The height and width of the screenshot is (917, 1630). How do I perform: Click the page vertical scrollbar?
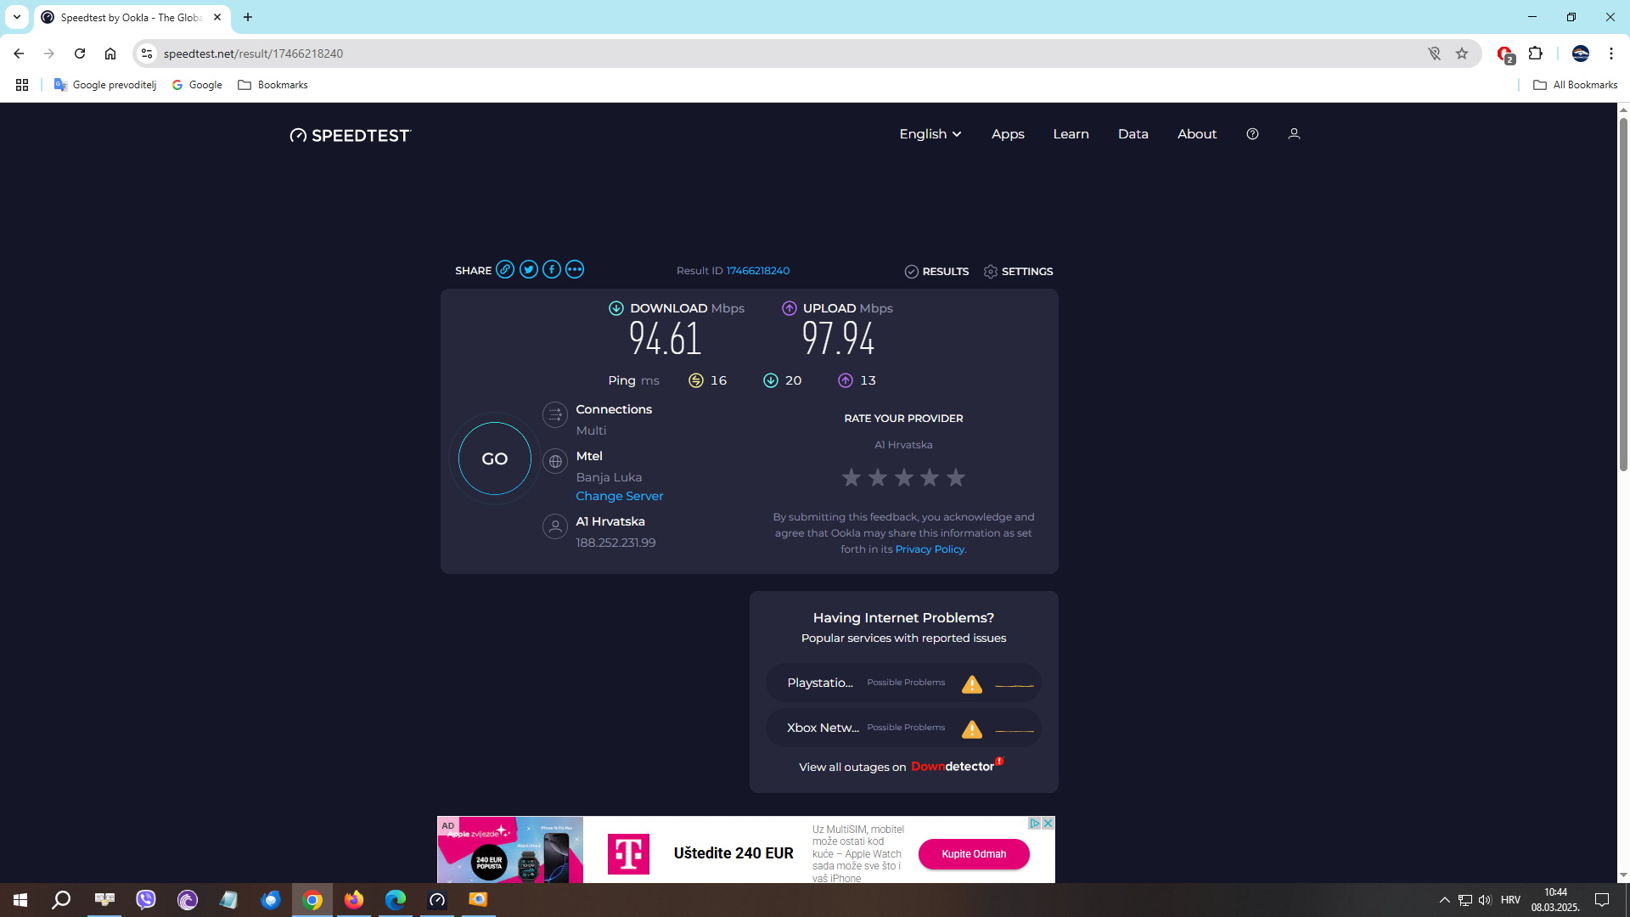point(1623,293)
